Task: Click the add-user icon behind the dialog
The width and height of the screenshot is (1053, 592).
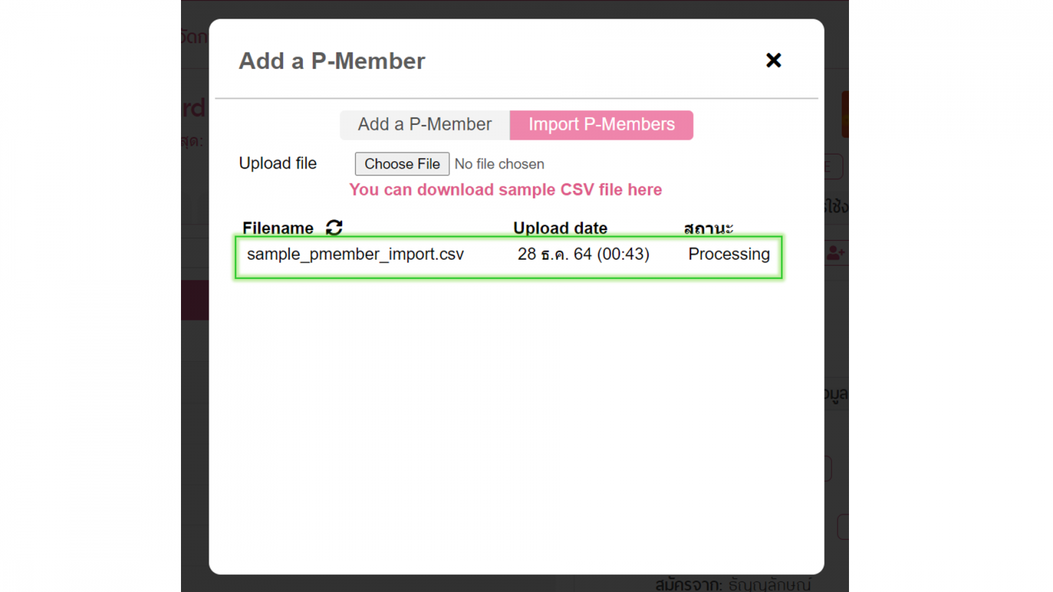Action: [x=836, y=253]
